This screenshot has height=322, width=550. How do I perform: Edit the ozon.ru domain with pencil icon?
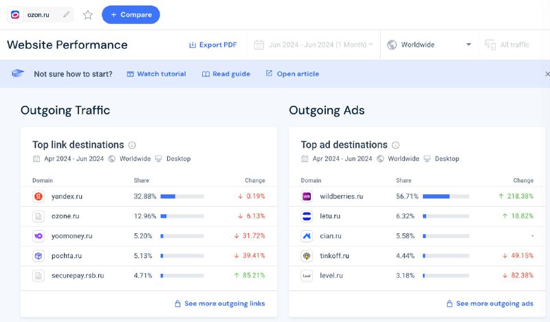(66, 14)
